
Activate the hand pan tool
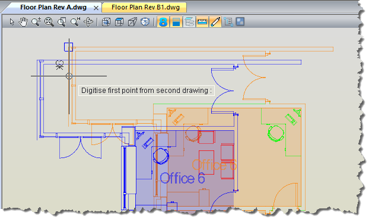tap(23, 22)
